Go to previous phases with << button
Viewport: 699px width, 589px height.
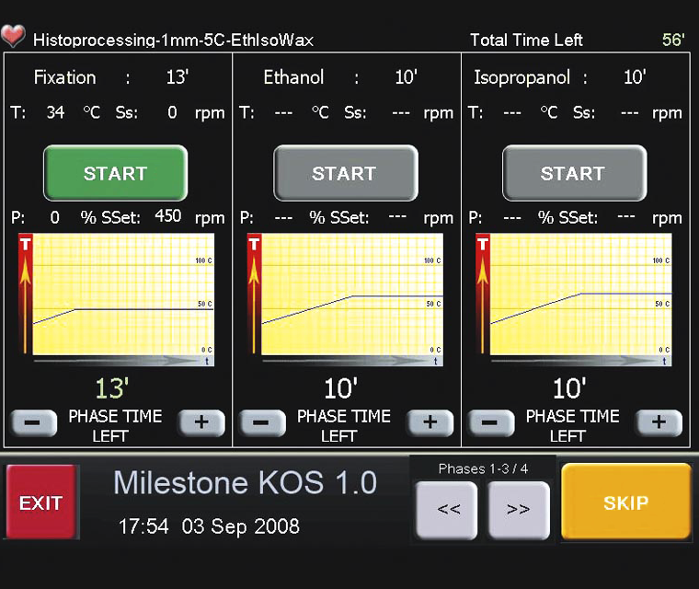pos(448,509)
